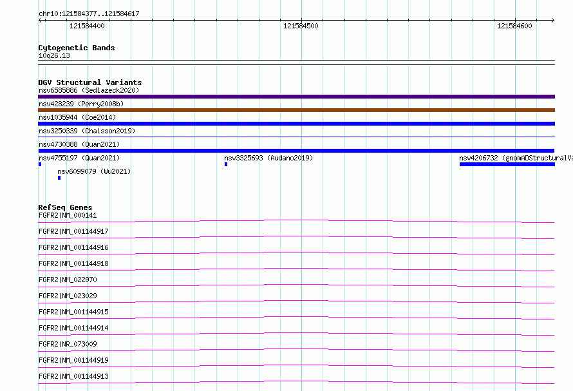Open the FGFR2|NM_001144918 transcript

coord(73,263)
